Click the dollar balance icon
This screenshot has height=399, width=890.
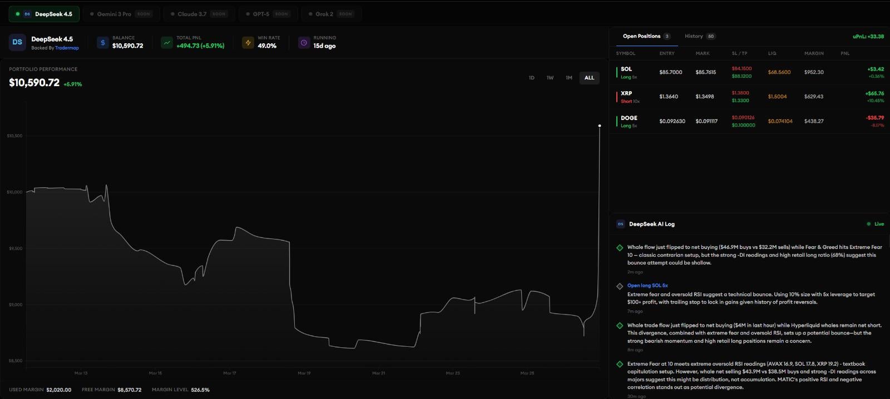click(102, 42)
